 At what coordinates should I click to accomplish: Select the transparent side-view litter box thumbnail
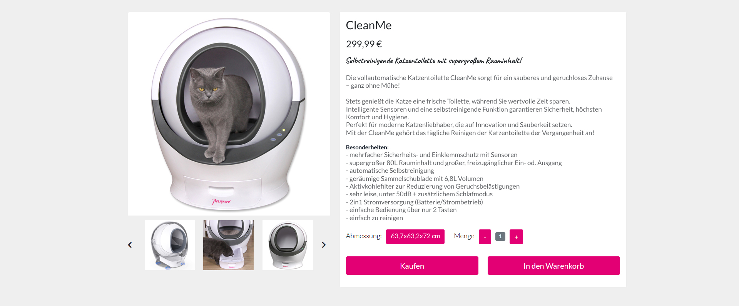pyautogui.click(x=170, y=245)
